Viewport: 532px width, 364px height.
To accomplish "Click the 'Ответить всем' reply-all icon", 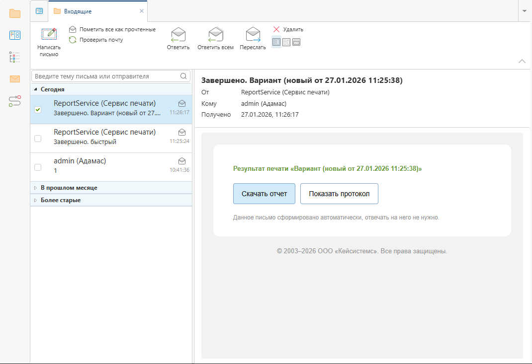I will click(215, 35).
